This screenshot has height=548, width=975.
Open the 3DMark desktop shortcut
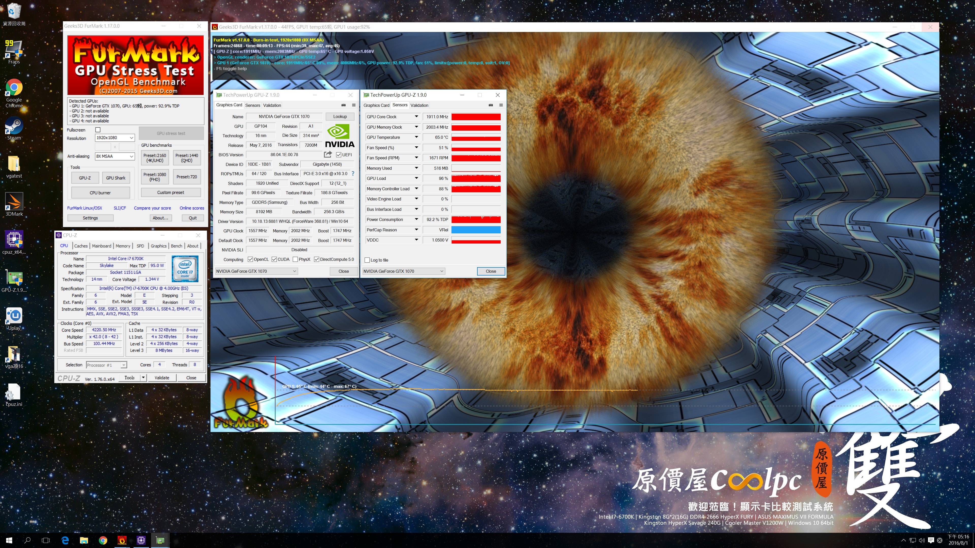click(x=14, y=204)
